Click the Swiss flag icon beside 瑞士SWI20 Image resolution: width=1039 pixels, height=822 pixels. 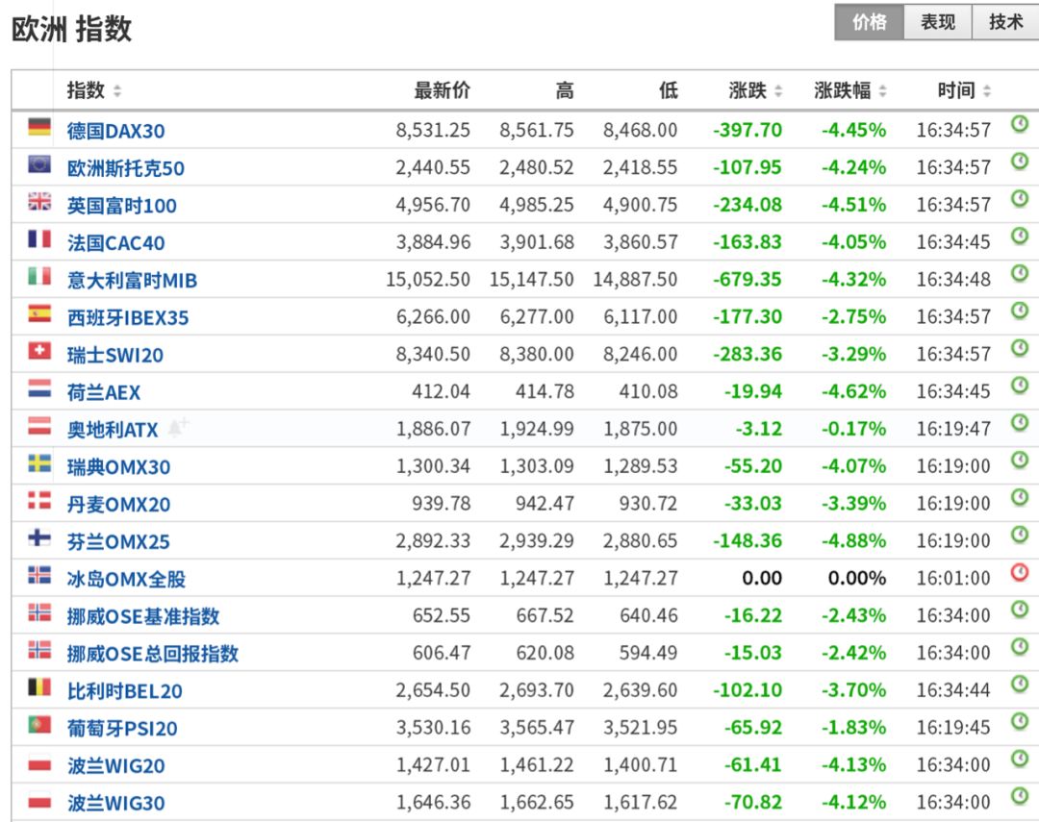pos(39,352)
